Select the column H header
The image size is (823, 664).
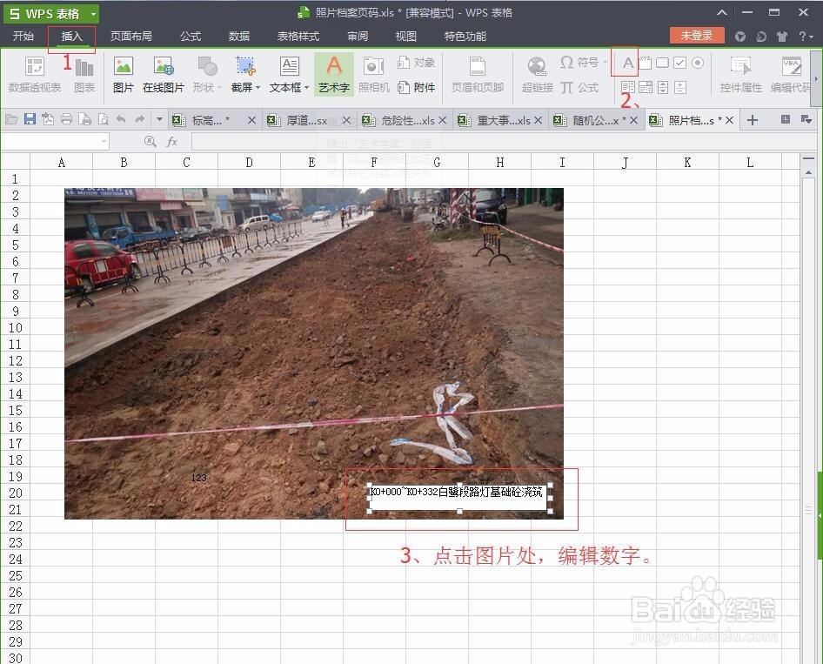499,162
